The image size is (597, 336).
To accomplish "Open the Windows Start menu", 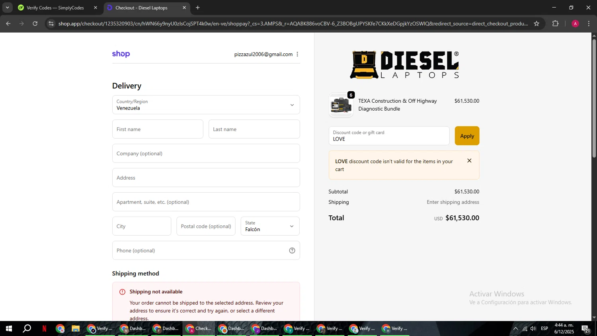I will (x=8, y=329).
